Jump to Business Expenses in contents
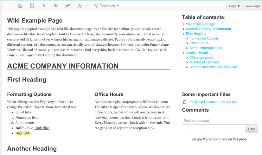 (x=204, y=62)
